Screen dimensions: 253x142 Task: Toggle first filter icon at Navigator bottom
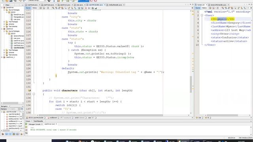(3, 134)
